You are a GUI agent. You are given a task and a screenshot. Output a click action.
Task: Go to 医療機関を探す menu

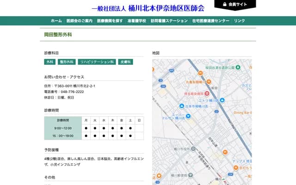point(110,21)
